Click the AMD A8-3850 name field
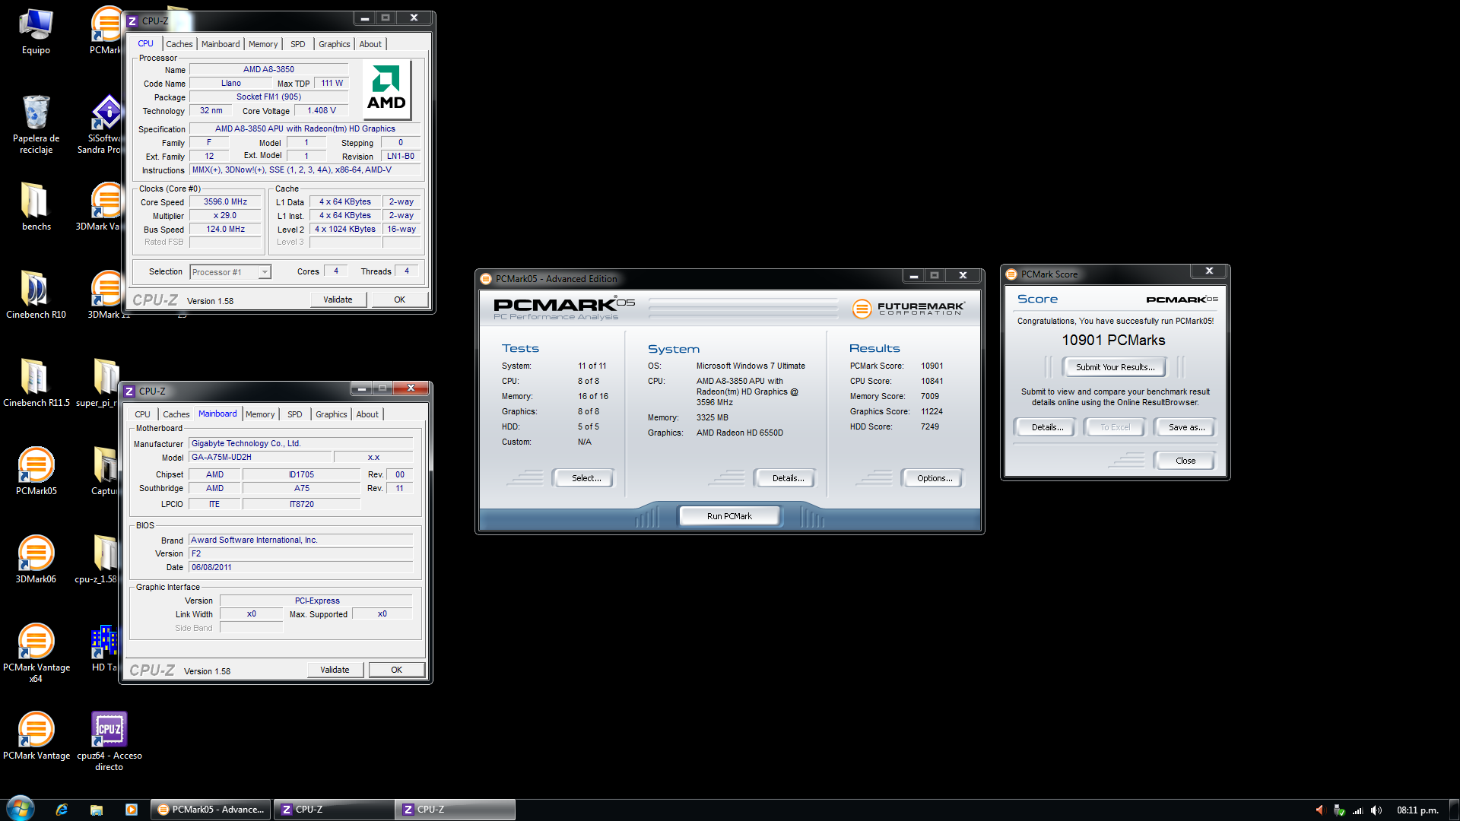 [268, 69]
